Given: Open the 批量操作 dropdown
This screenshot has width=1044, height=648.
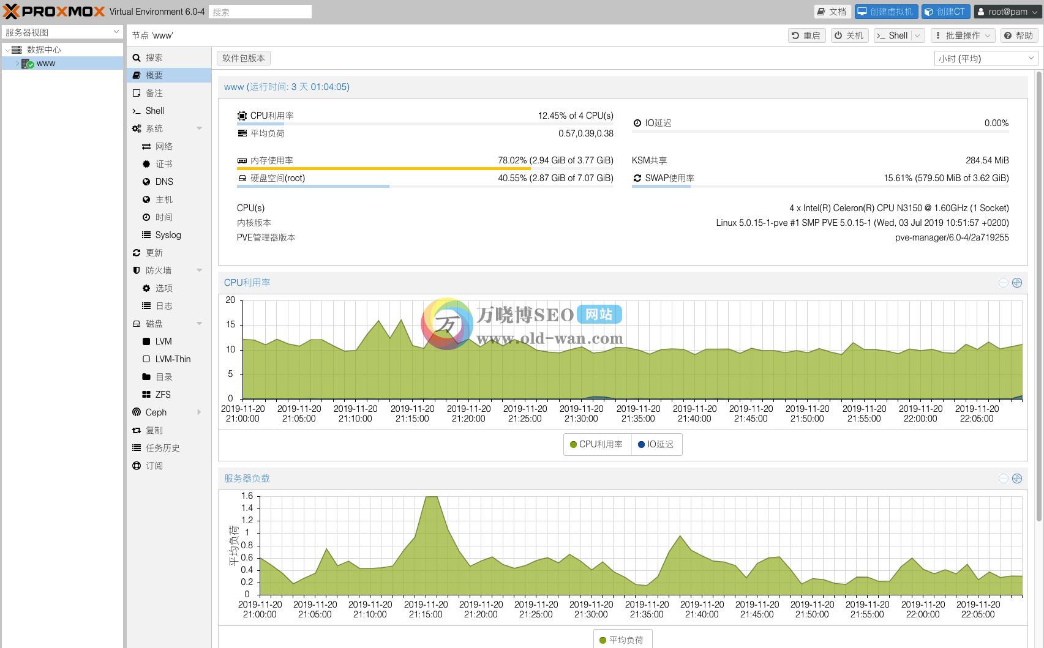Looking at the screenshot, I should tap(962, 35).
